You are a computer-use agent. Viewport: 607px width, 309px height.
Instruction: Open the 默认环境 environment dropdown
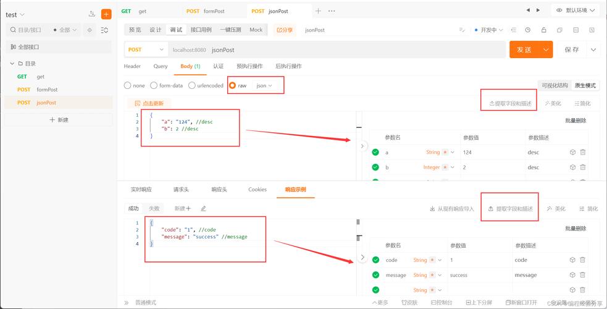pyautogui.click(x=576, y=11)
